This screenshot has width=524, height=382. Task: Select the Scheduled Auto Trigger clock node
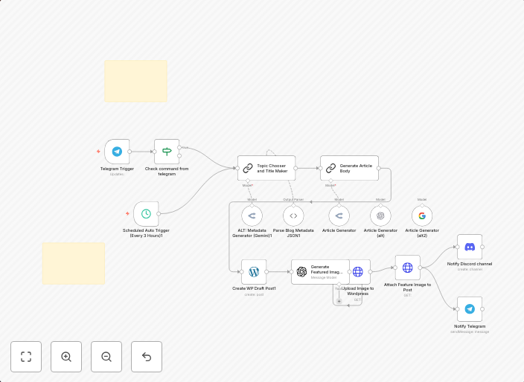point(146,214)
